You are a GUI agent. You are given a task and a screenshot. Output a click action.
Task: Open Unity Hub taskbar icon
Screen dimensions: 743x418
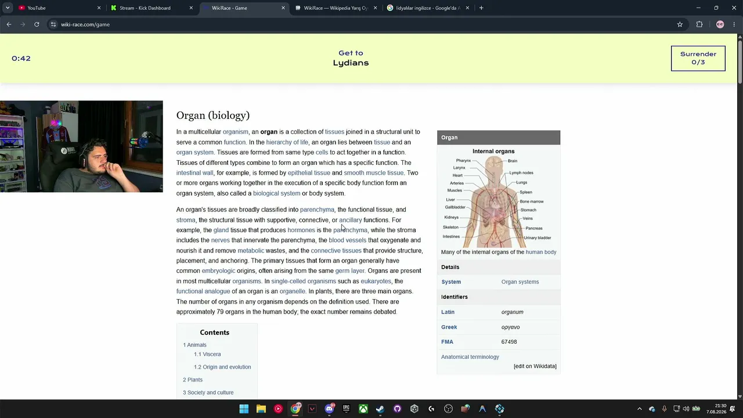click(414, 409)
